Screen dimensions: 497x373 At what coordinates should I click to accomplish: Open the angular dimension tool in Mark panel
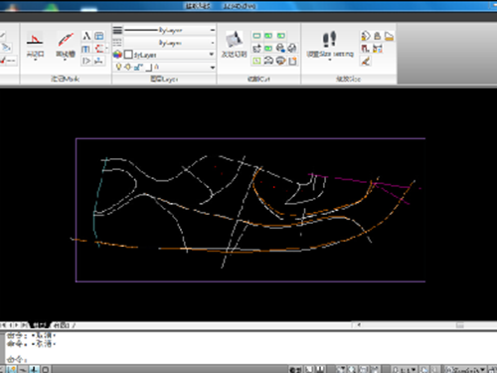pos(35,45)
